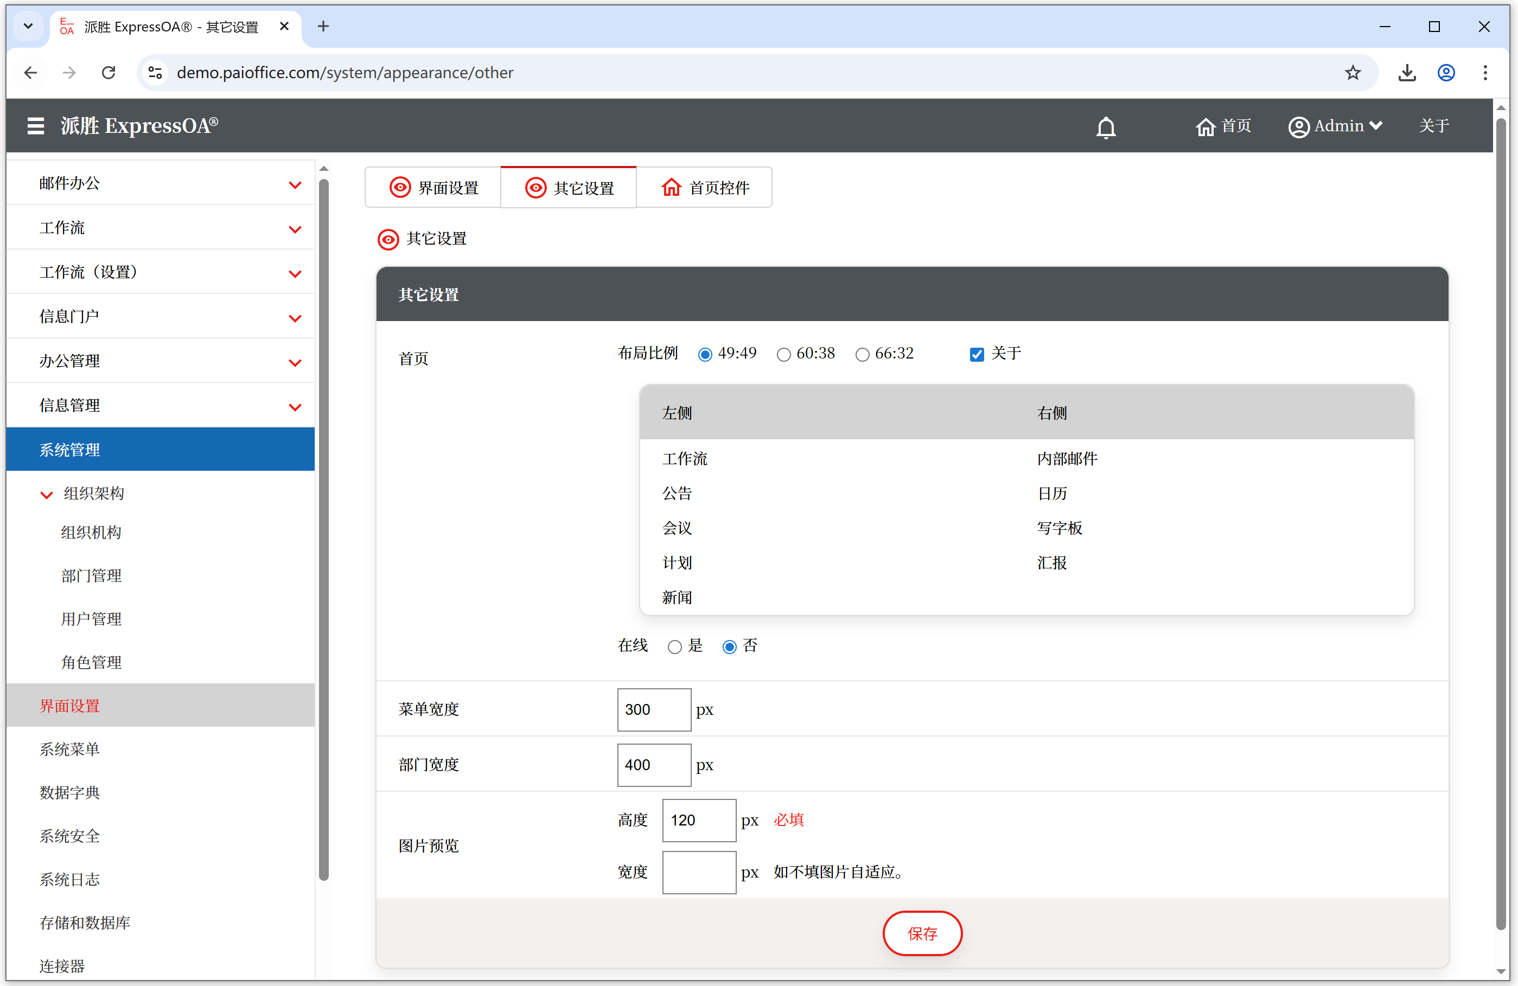This screenshot has width=1518, height=986.
Task: Click the 菜单宽度 input field
Action: point(654,709)
